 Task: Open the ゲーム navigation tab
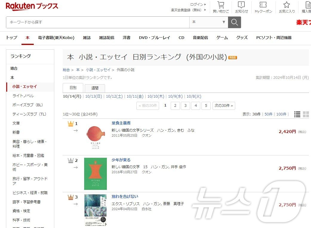coord(222,38)
